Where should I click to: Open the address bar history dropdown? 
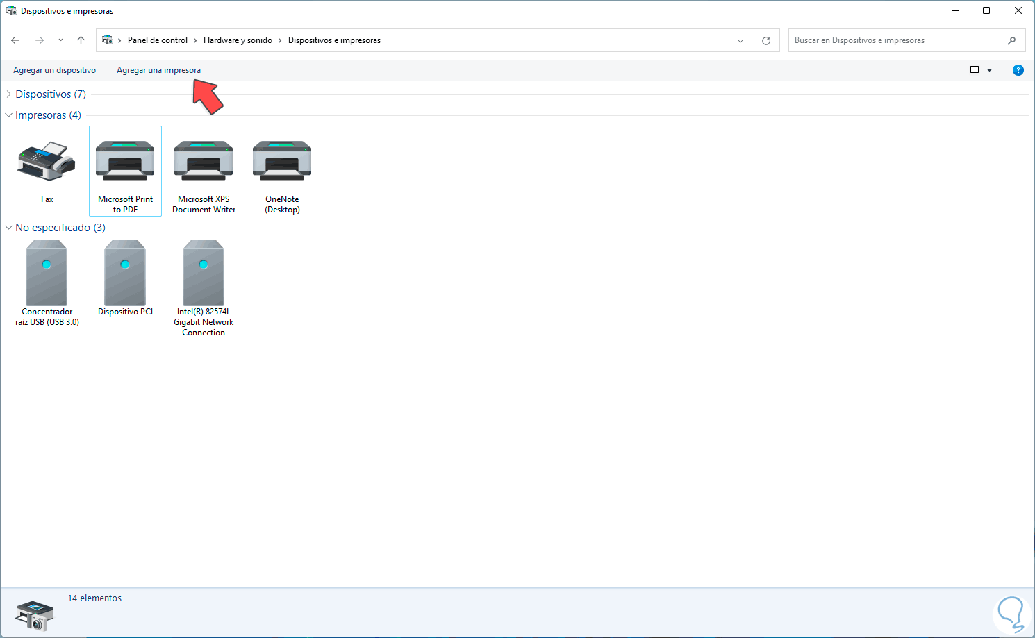pyautogui.click(x=740, y=40)
